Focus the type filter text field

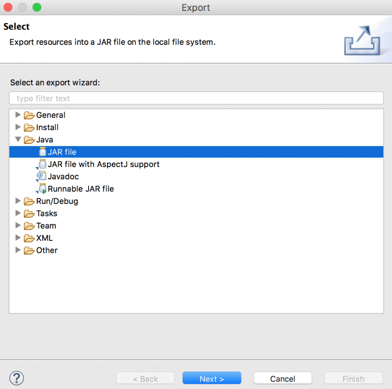196,98
